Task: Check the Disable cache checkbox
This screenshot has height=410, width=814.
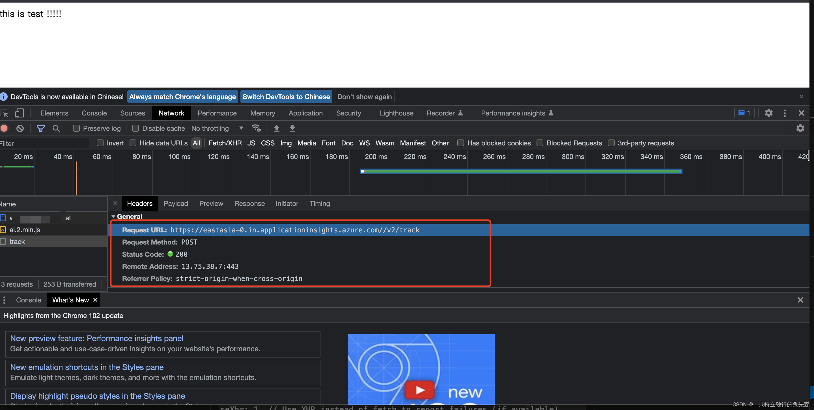Action: [135, 128]
